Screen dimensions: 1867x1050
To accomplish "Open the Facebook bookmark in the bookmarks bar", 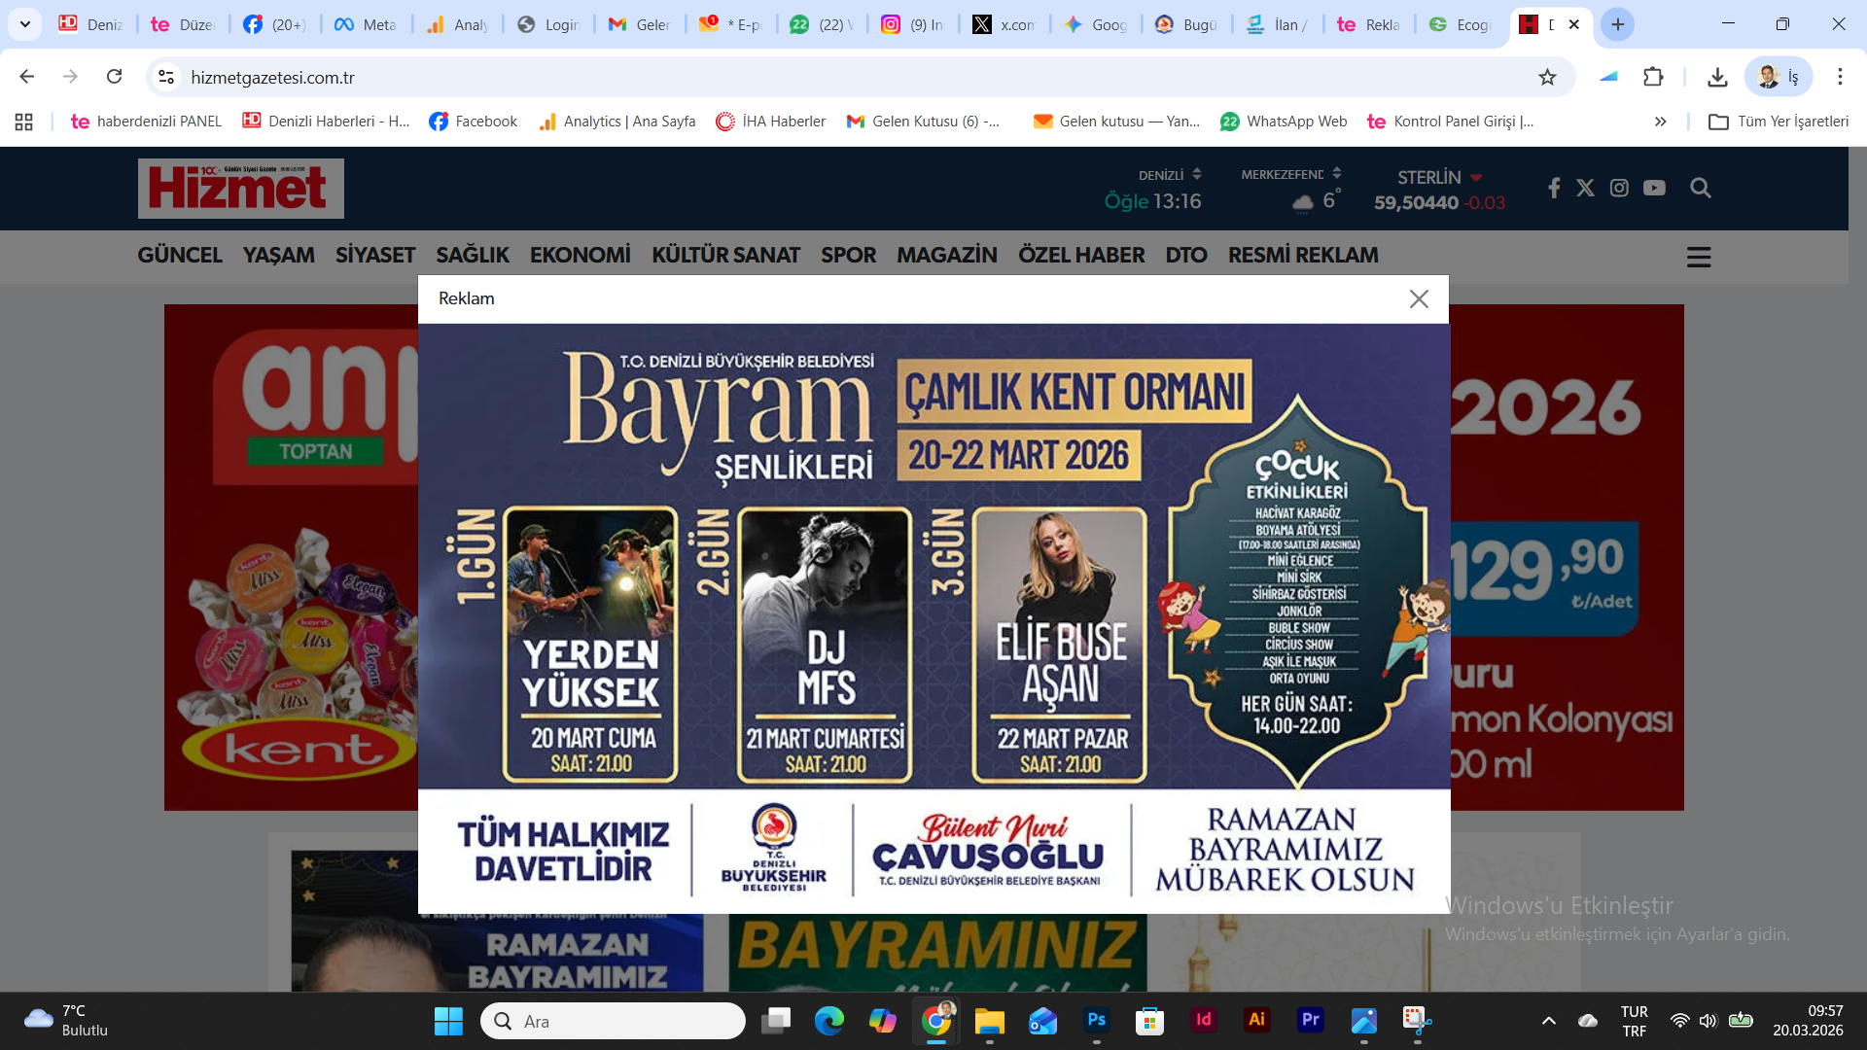I will pos(474,122).
